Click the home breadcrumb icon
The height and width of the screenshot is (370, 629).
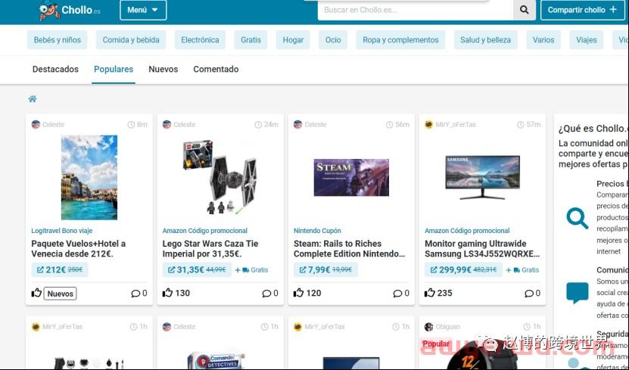pos(33,98)
